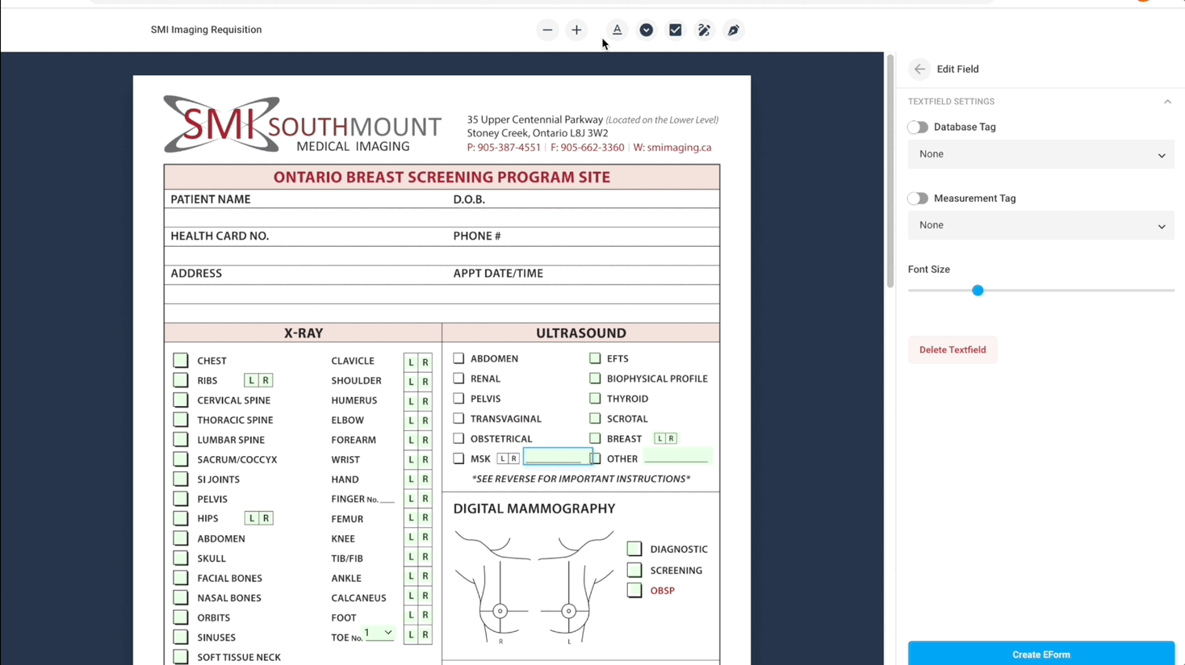Check the SKULL checkbox

181,558
